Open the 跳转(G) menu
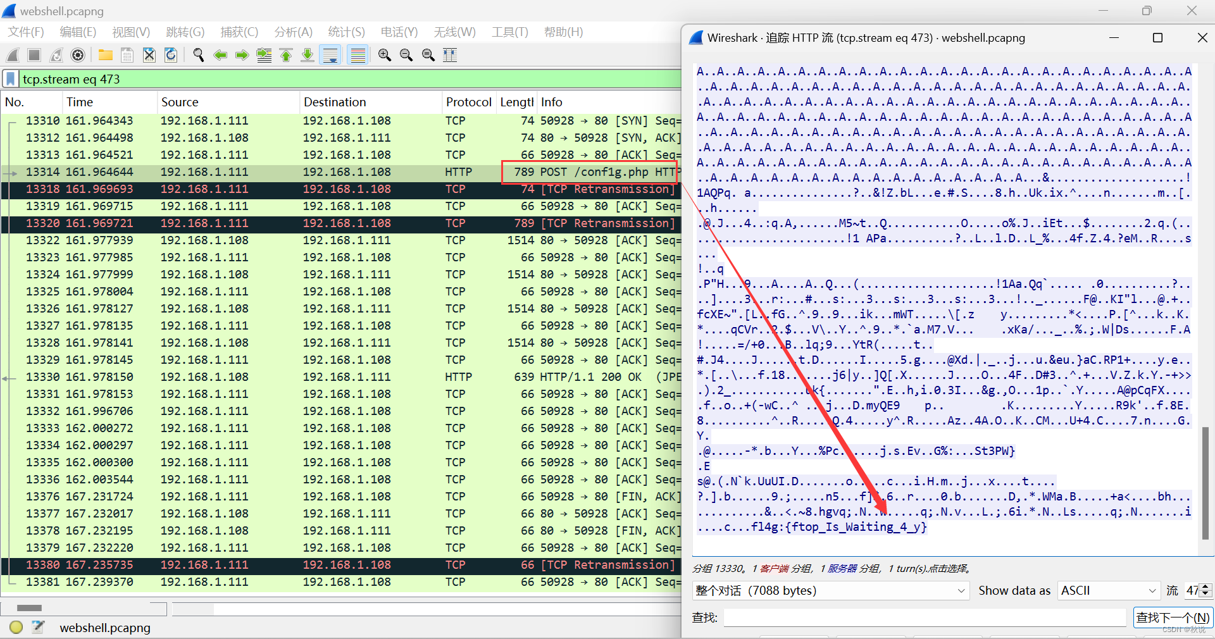 pos(185,32)
